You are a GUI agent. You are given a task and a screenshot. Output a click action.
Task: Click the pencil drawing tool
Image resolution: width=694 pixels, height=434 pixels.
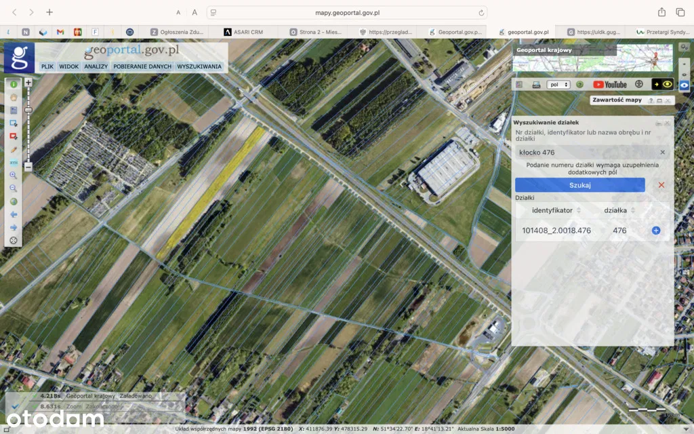pos(13,149)
